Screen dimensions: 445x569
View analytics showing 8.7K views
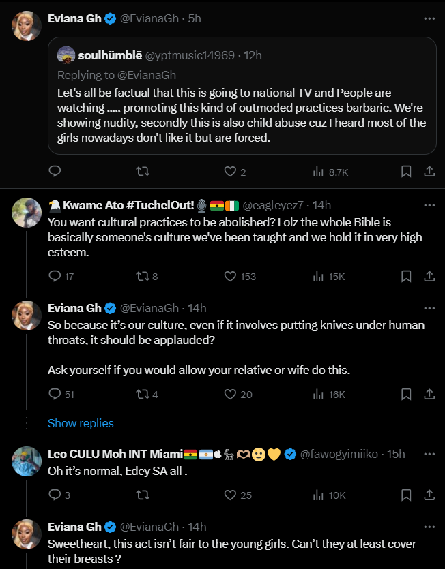318,172
